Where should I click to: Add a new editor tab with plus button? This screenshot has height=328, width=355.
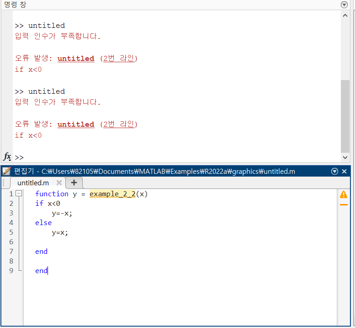74,183
